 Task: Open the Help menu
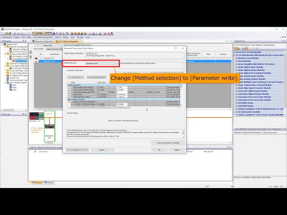(88, 37)
